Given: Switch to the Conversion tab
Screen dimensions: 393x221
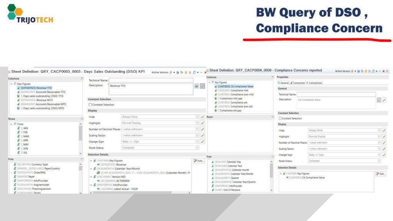Looking at the screenshot, I should pos(297,83).
